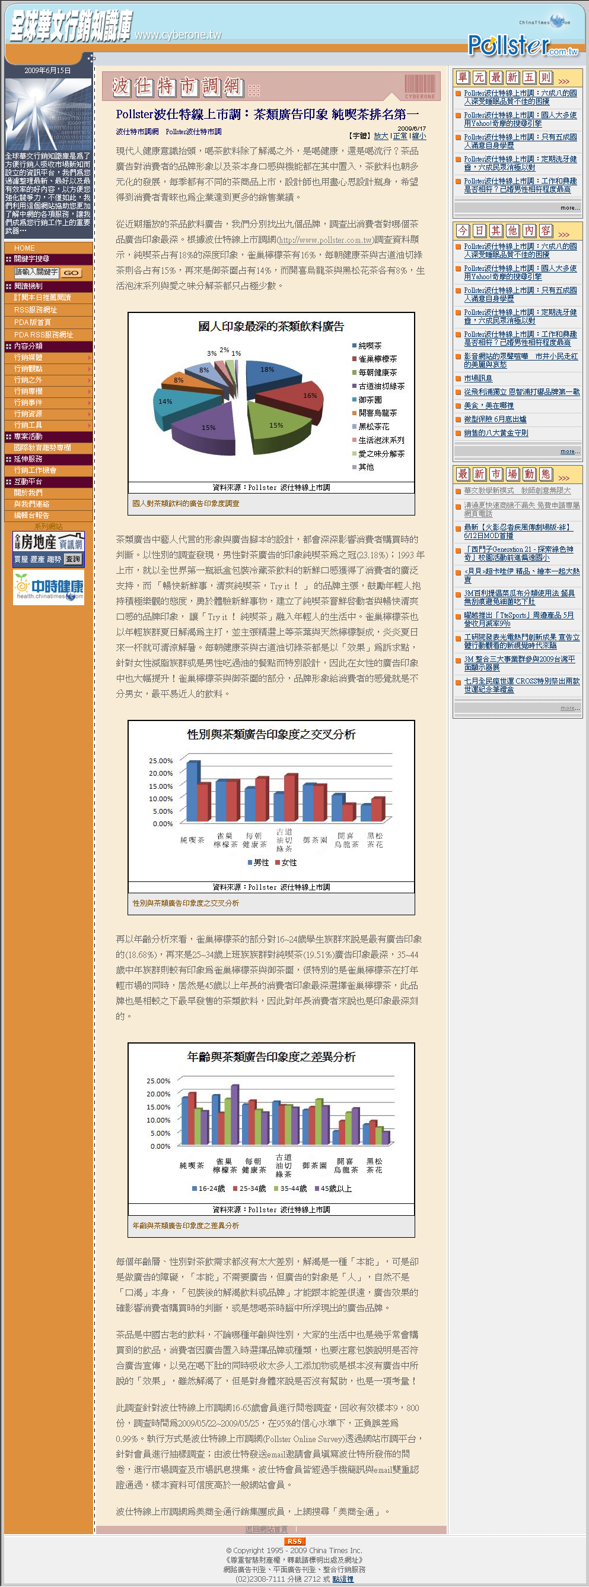The width and height of the screenshot is (589, 1587).
Task: Open the Yahoo!奇摩搜尋引擎 article under 單元最新五則
Action: pos(521,119)
